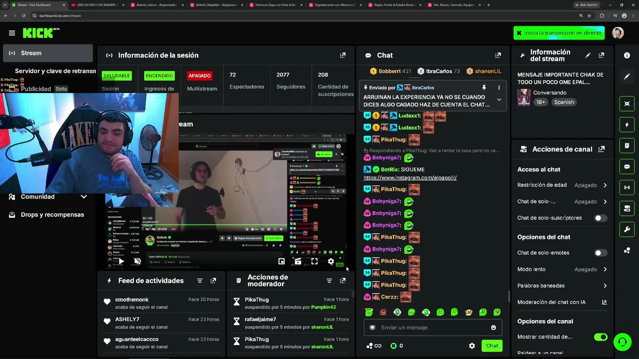Screen dimensions: 639x359
Task: Open the emoji picker in message box
Action: (x=493, y=328)
